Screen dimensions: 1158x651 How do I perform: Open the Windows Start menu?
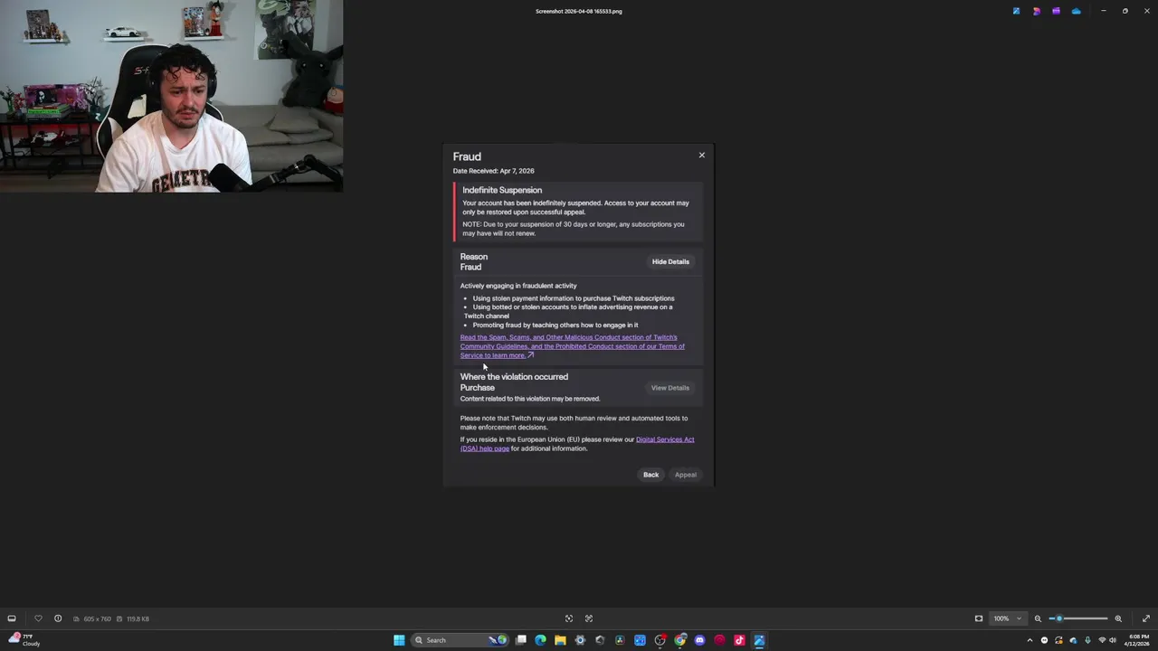point(399,640)
